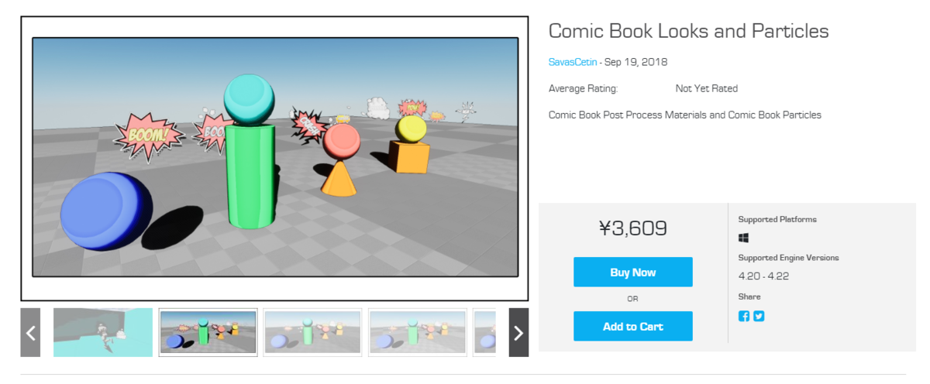Image resolution: width=930 pixels, height=384 pixels.
Task: Choose the third faded shapes thumbnail
Action: [x=312, y=332]
